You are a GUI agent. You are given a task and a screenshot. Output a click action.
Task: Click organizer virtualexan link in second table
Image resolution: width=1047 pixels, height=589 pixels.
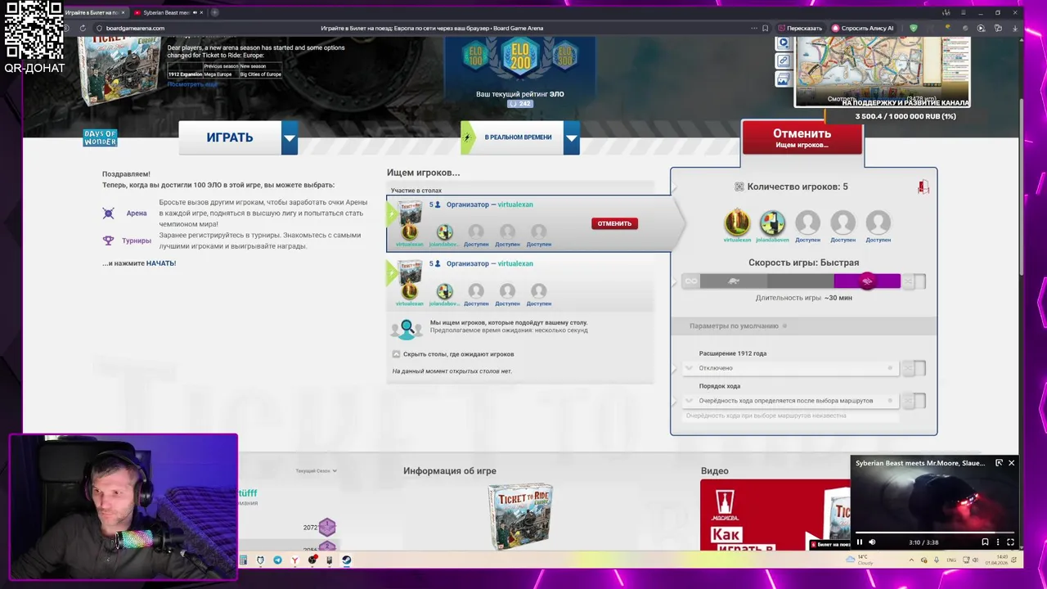pyautogui.click(x=515, y=263)
